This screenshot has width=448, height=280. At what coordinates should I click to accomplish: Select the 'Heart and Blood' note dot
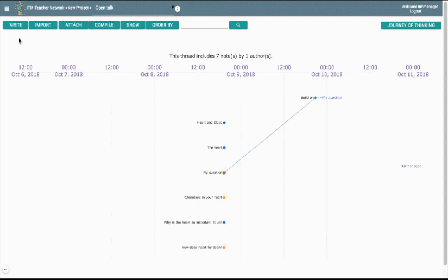(224, 123)
